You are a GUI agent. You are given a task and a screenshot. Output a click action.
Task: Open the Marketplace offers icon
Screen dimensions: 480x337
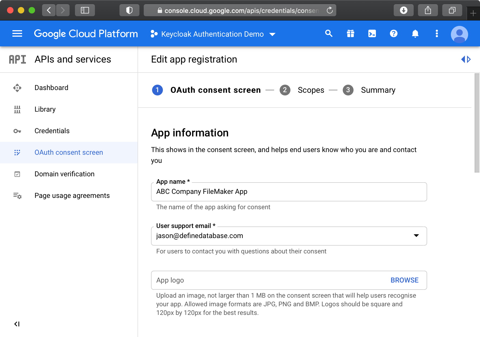350,33
